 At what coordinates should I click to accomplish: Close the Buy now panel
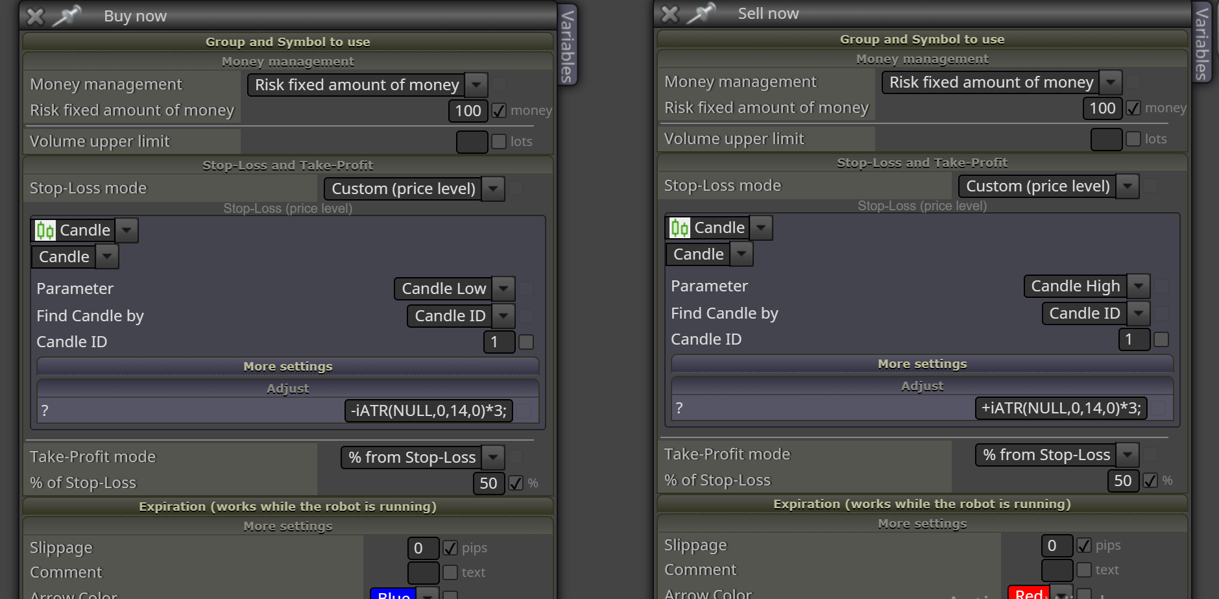coord(35,16)
